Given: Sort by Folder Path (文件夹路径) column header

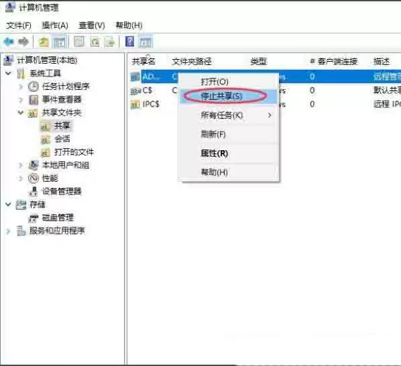Looking at the screenshot, I should point(192,62).
